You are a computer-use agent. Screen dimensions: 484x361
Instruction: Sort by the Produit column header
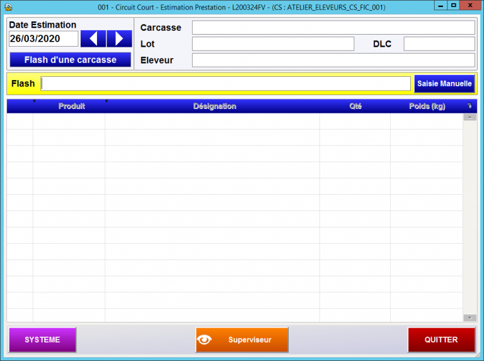coord(71,106)
